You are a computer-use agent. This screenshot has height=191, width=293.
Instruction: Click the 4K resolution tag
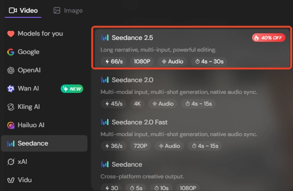(137, 104)
